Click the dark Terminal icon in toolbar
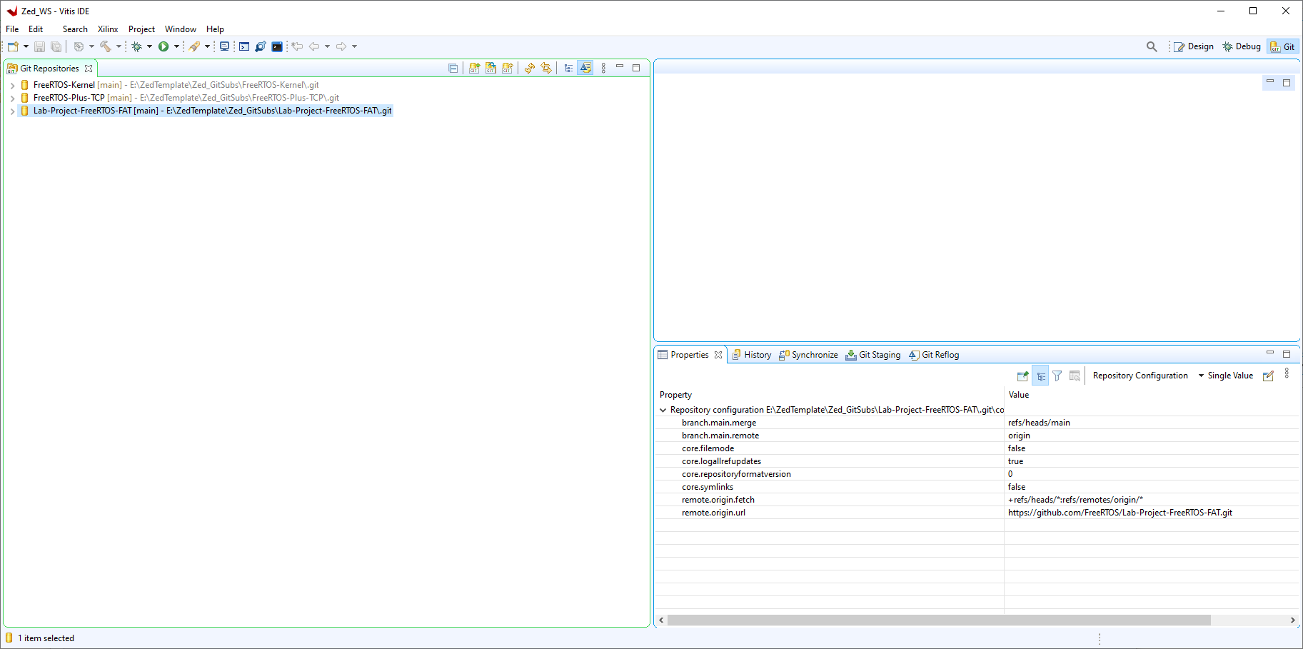The width and height of the screenshot is (1303, 649). (x=277, y=46)
